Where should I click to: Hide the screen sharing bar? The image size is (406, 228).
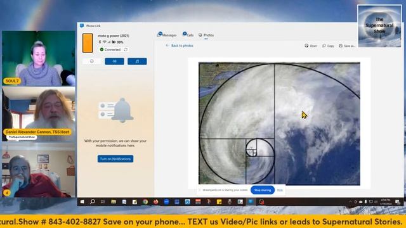click(x=280, y=190)
